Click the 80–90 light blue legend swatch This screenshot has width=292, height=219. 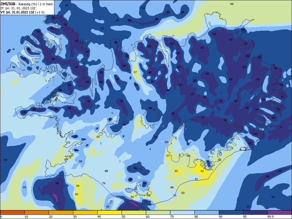tap(207, 213)
